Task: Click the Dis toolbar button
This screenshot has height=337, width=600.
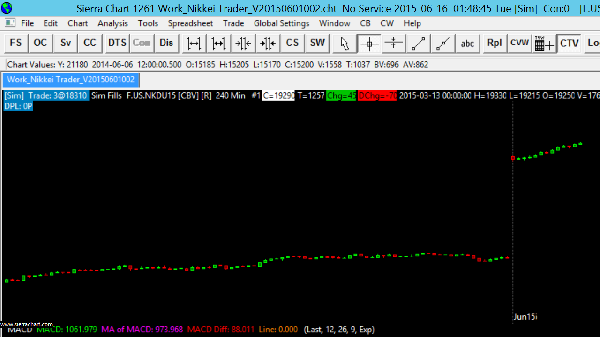Action: click(x=166, y=43)
